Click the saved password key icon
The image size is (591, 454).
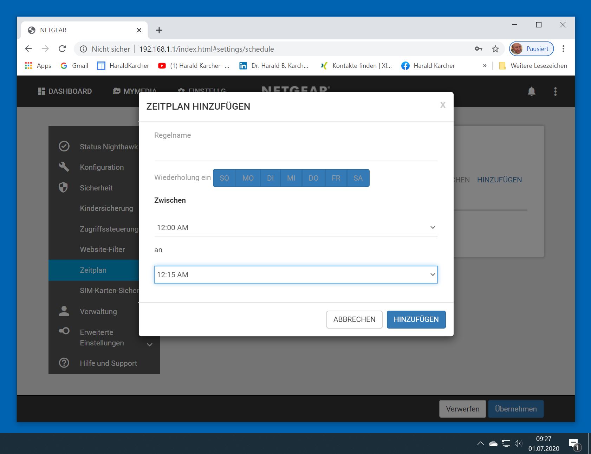[x=478, y=49]
